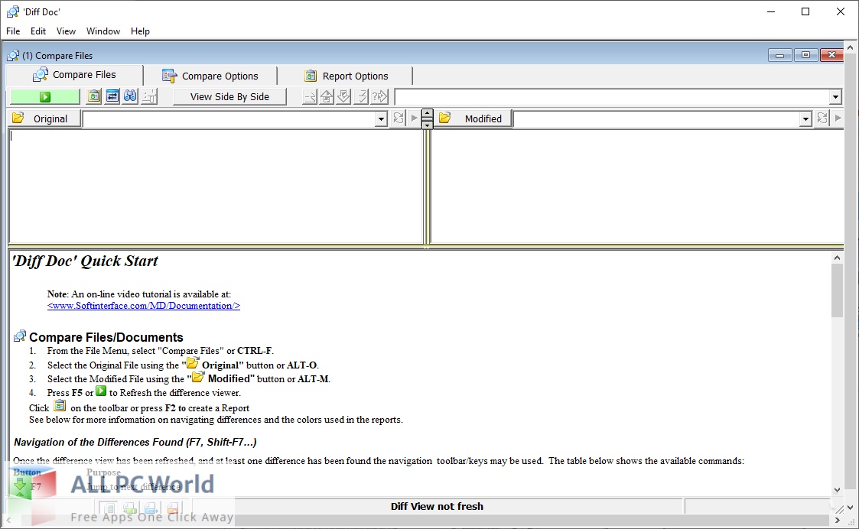Click the binoculars Find icon
Viewport: 859px width, 529px height.
point(130,96)
